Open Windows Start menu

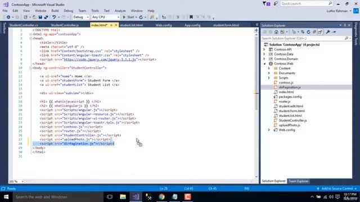click(6, 197)
